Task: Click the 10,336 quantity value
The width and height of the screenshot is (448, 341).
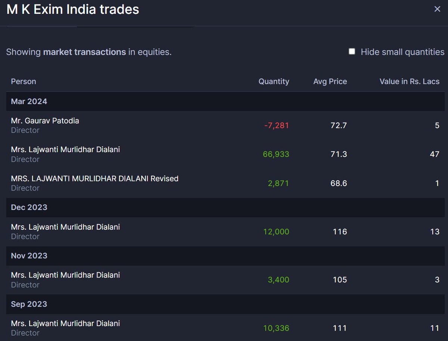Action: (x=276, y=328)
